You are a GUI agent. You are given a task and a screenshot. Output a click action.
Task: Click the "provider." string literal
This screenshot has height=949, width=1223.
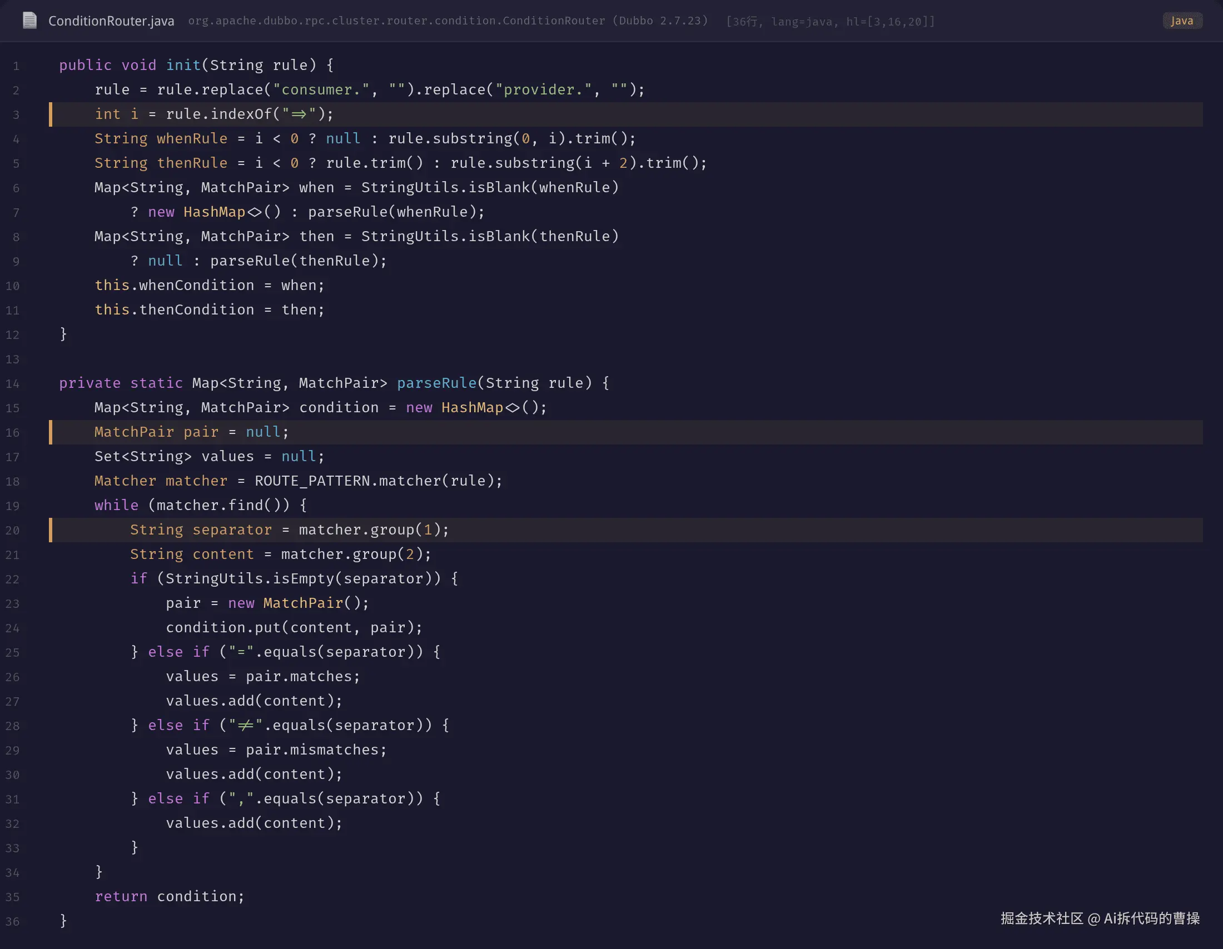(544, 89)
